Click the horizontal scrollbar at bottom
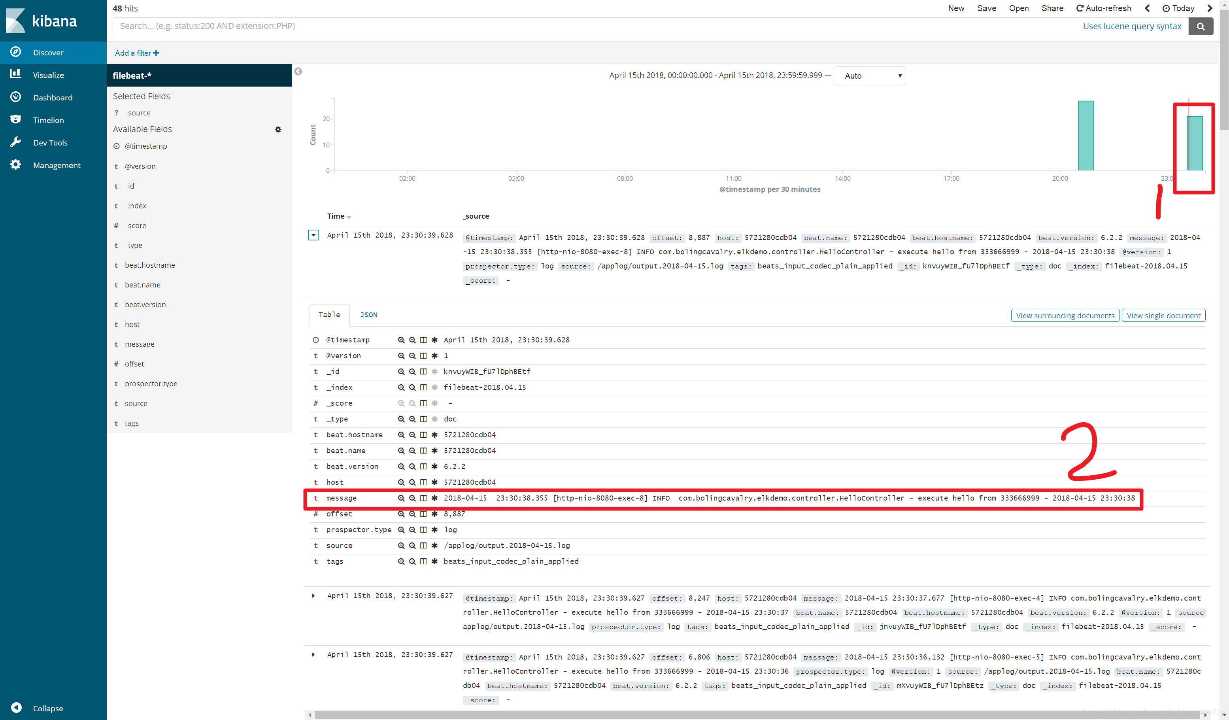Viewport: 1229px width, 720px height. pos(757,714)
